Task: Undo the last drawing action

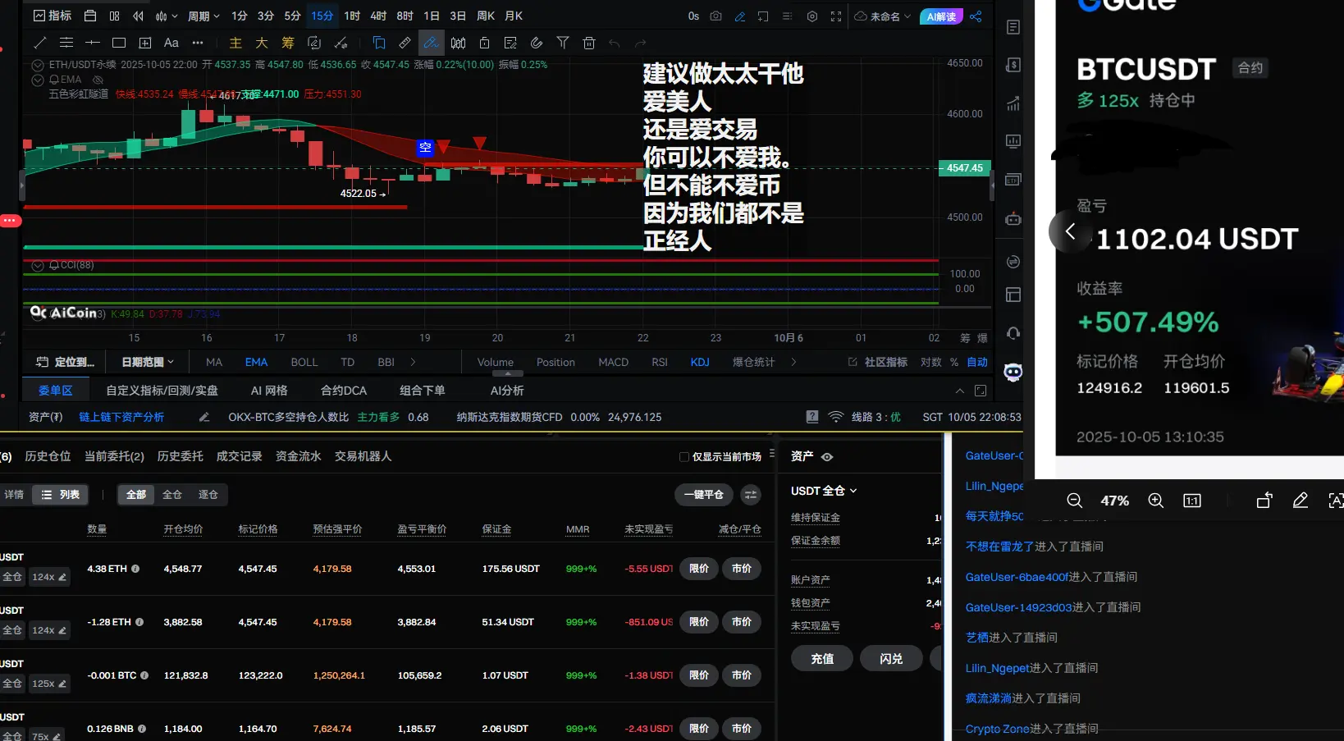Action: [x=615, y=43]
